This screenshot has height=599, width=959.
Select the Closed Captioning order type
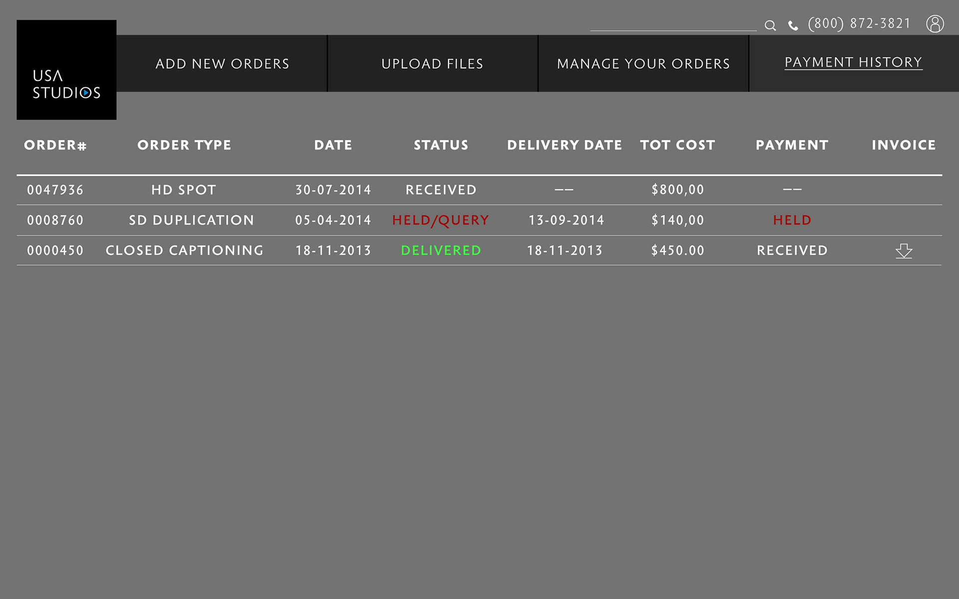[x=184, y=251]
